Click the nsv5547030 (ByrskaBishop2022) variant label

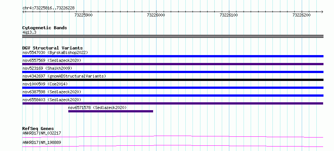pyautogui.click(x=55, y=52)
